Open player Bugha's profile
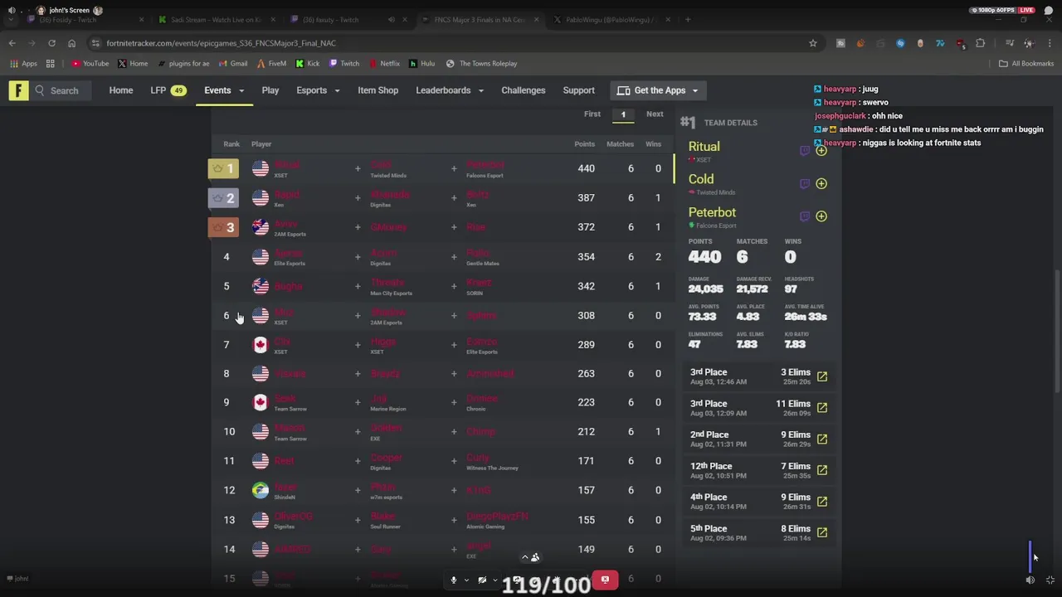Image resolution: width=1062 pixels, height=597 pixels. click(x=288, y=286)
